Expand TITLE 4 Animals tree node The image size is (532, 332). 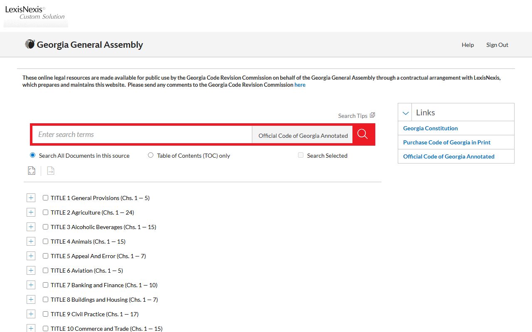[x=31, y=242]
